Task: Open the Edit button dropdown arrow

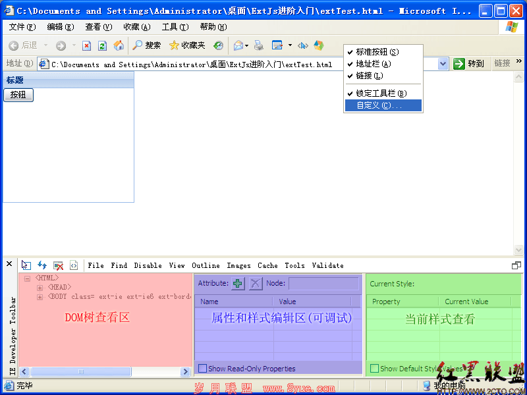Action: point(290,45)
